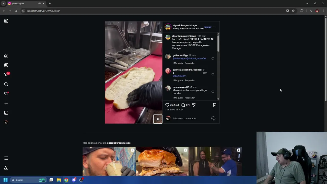Open Search in the sidebar
This screenshot has height=184, width=327.
point(6,84)
